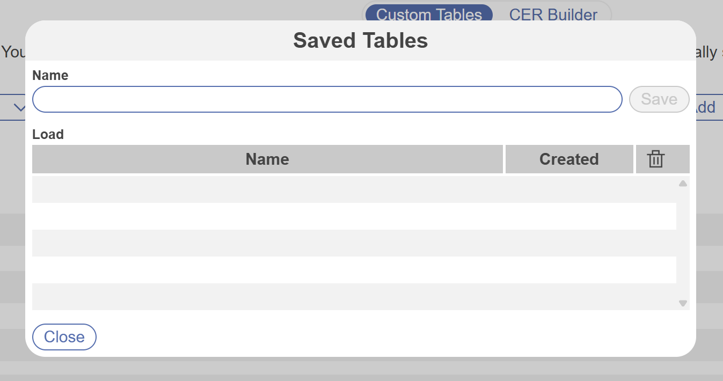Image resolution: width=723 pixels, height=381 pixels.
Task: Open the CER Builder tab
Action: coord(553,14)
